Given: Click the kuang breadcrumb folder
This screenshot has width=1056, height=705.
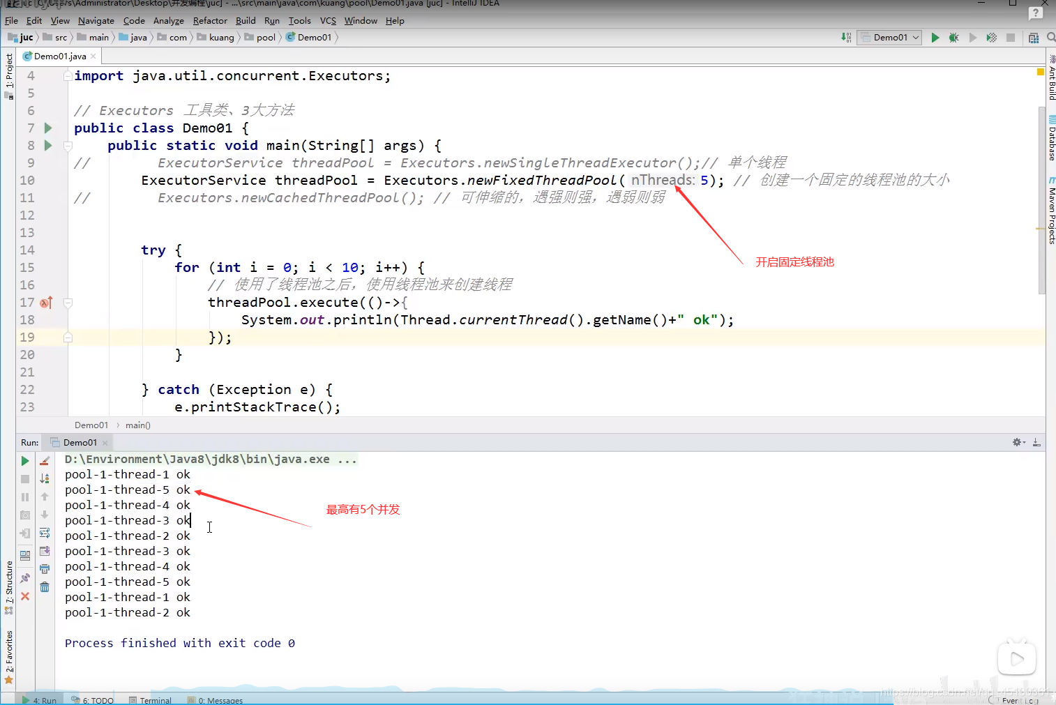Looking at the screenshot, I should (216, 38).
